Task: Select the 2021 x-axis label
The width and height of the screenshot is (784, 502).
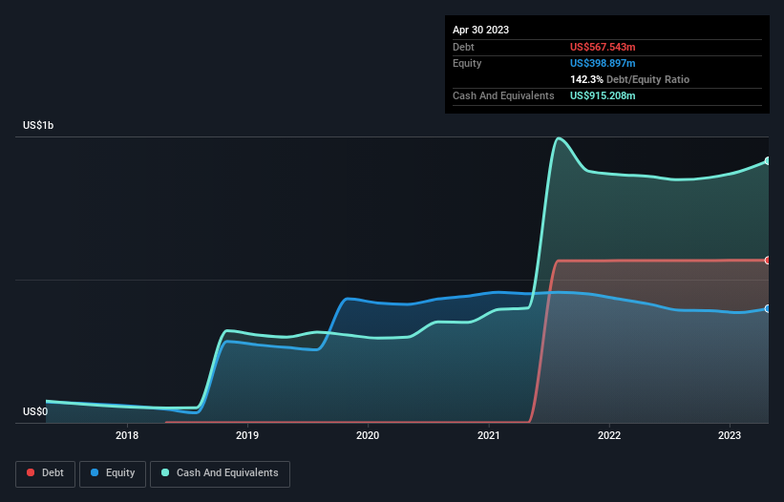Action: [x=489, y=435]
